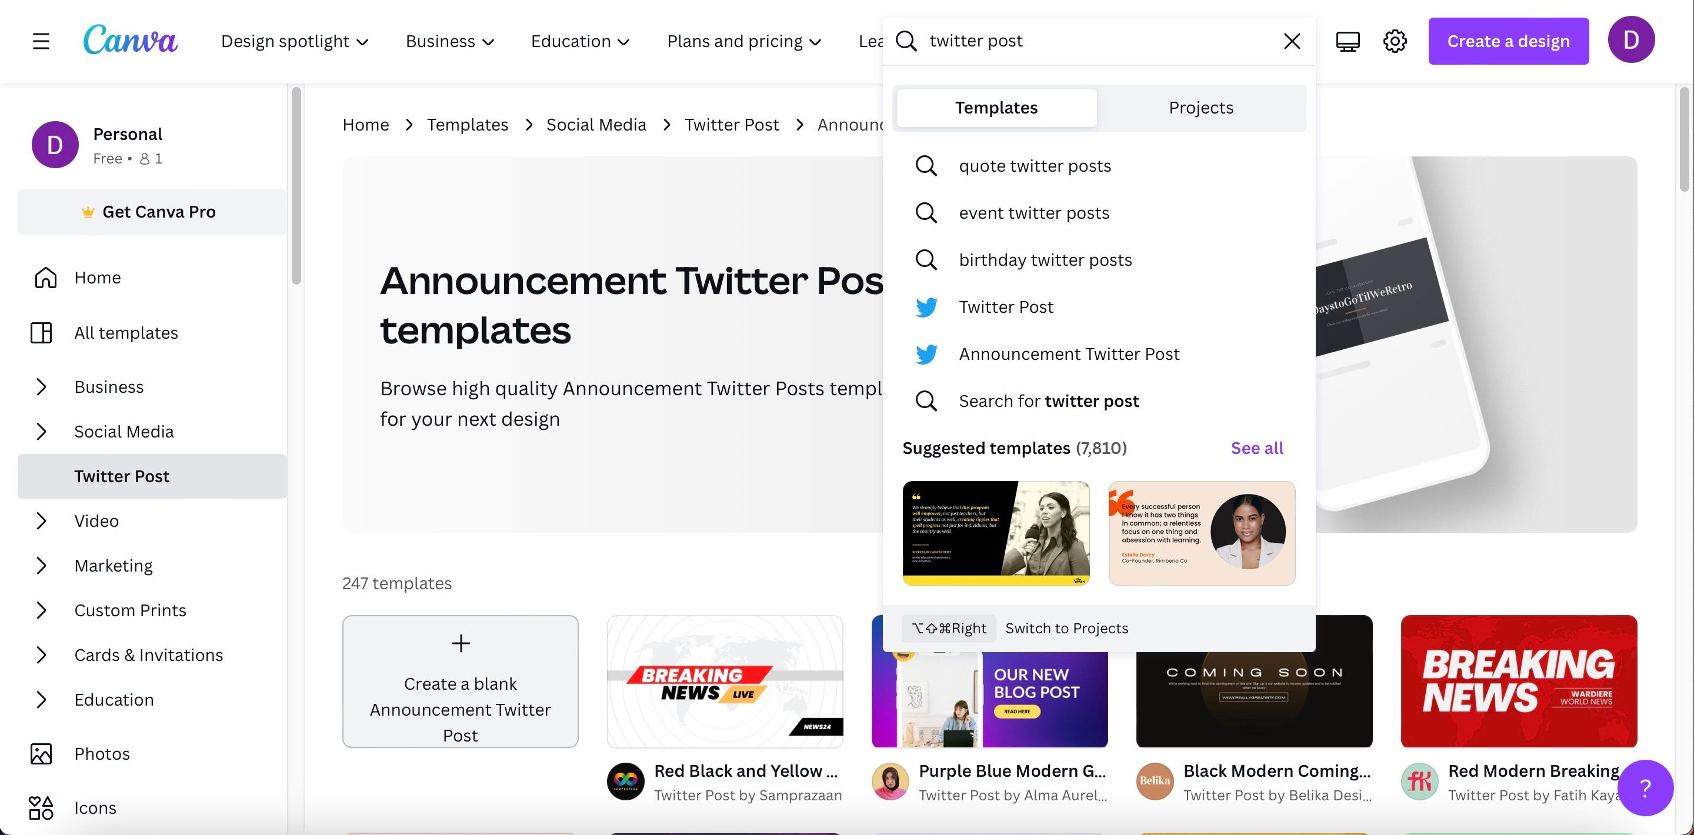Click the personal profile avatar D

point(1631,39)
